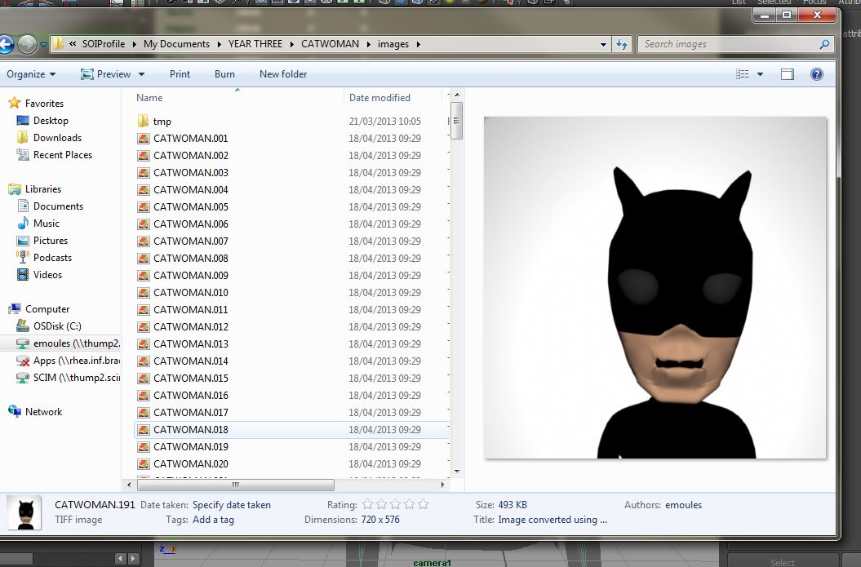Image resolution: width=861 pixels, height=567 pixels.
Task: Open the Documents library
Action: [x=58, y=206]
